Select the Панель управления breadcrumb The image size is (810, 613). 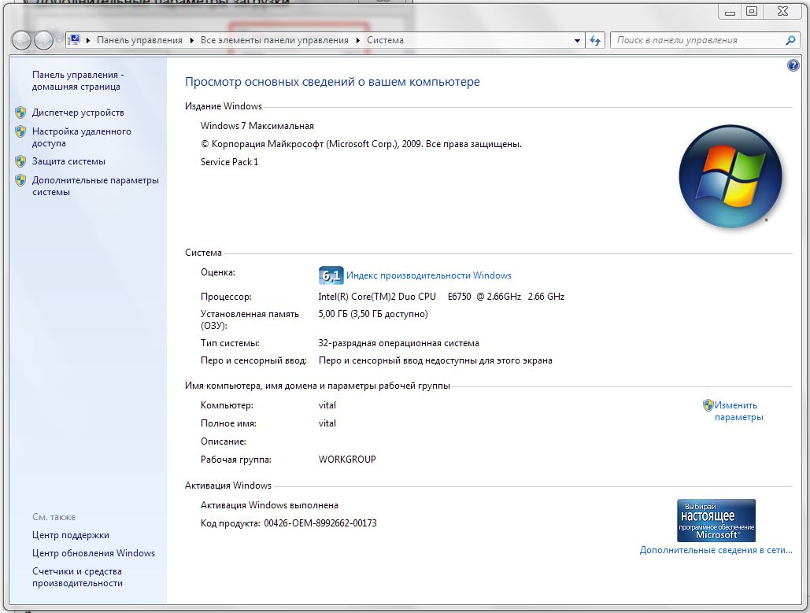point(139,40)
